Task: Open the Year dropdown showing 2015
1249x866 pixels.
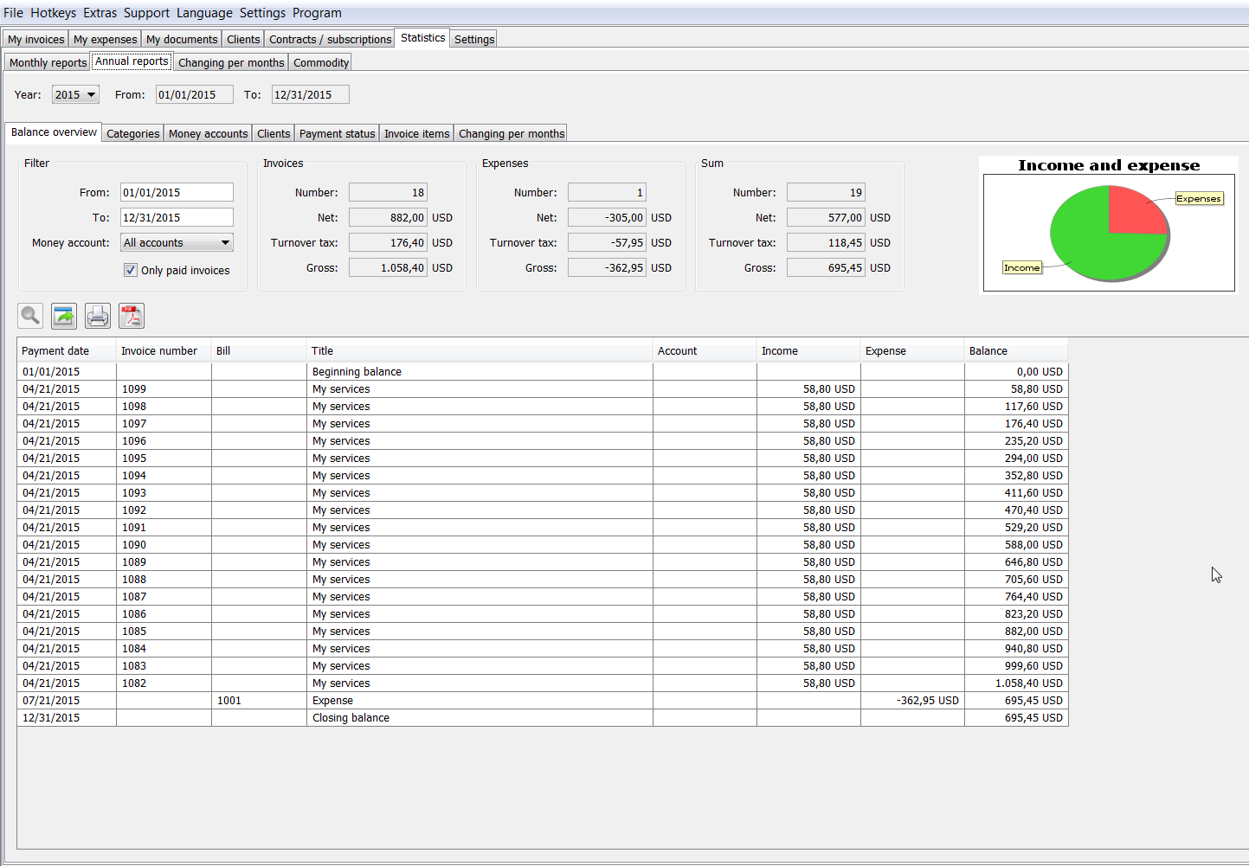Action: (x=75, y=94)
